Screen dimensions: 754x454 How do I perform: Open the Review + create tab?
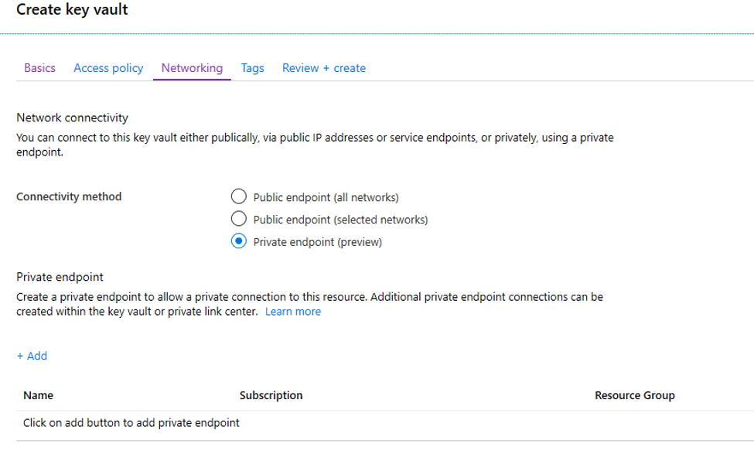click(323, 68)
